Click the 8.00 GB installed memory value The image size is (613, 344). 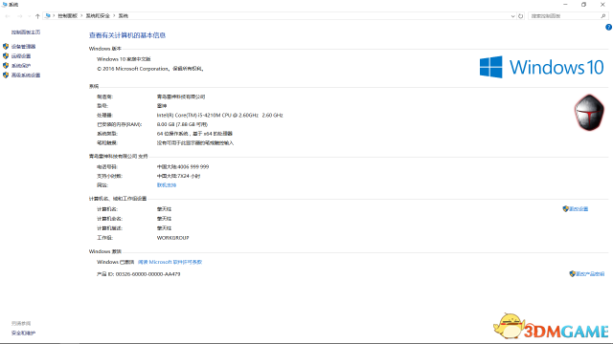(182, 124)
